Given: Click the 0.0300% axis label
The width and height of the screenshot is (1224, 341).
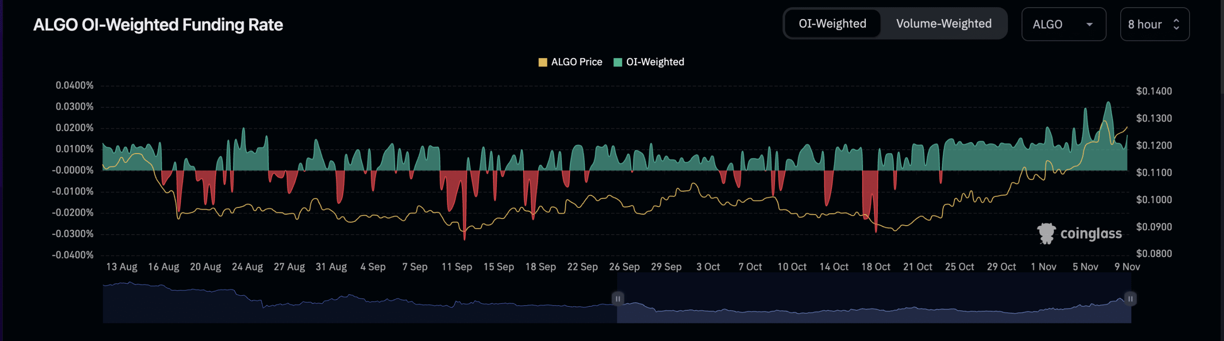Looking at the screenshot, I should point(75,107).
